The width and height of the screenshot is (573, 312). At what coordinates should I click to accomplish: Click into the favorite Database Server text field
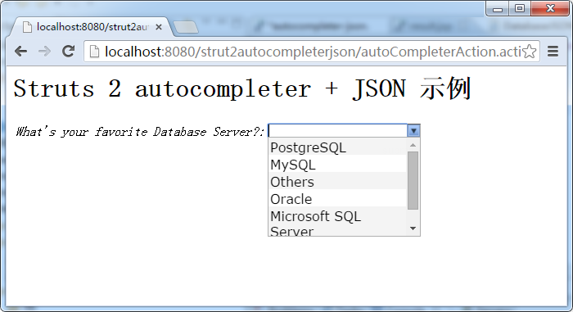tap(337, 130)
